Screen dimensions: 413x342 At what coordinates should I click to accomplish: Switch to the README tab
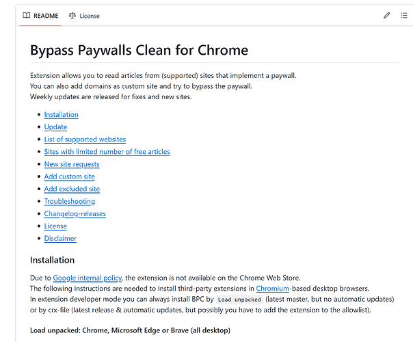(40, 16)
